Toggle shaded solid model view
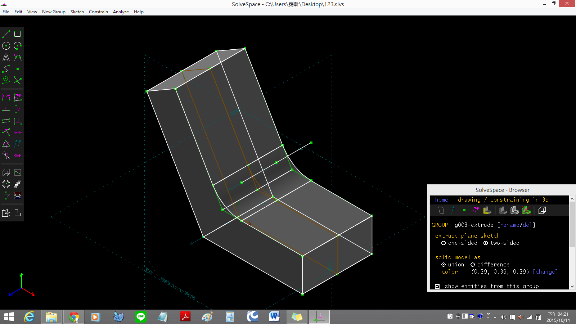 click(x=503, y=210)
